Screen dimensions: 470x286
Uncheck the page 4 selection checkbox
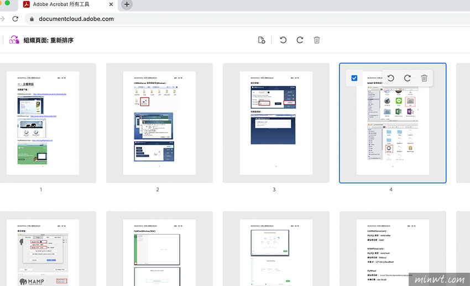pos(354,78)
